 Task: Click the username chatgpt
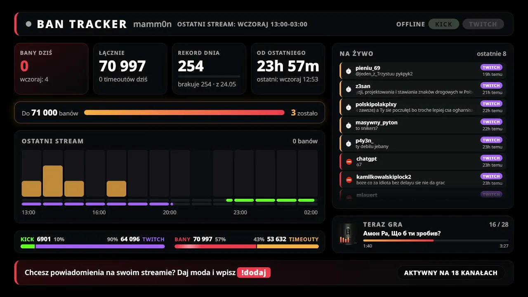[x=367, y=159]
